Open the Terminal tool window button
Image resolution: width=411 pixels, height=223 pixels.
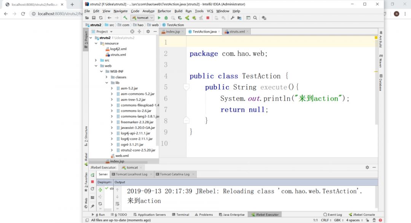click(x=180, y=215)
